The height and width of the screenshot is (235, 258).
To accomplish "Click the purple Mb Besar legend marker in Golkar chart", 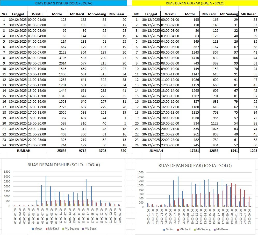I will tap(214, 229).
